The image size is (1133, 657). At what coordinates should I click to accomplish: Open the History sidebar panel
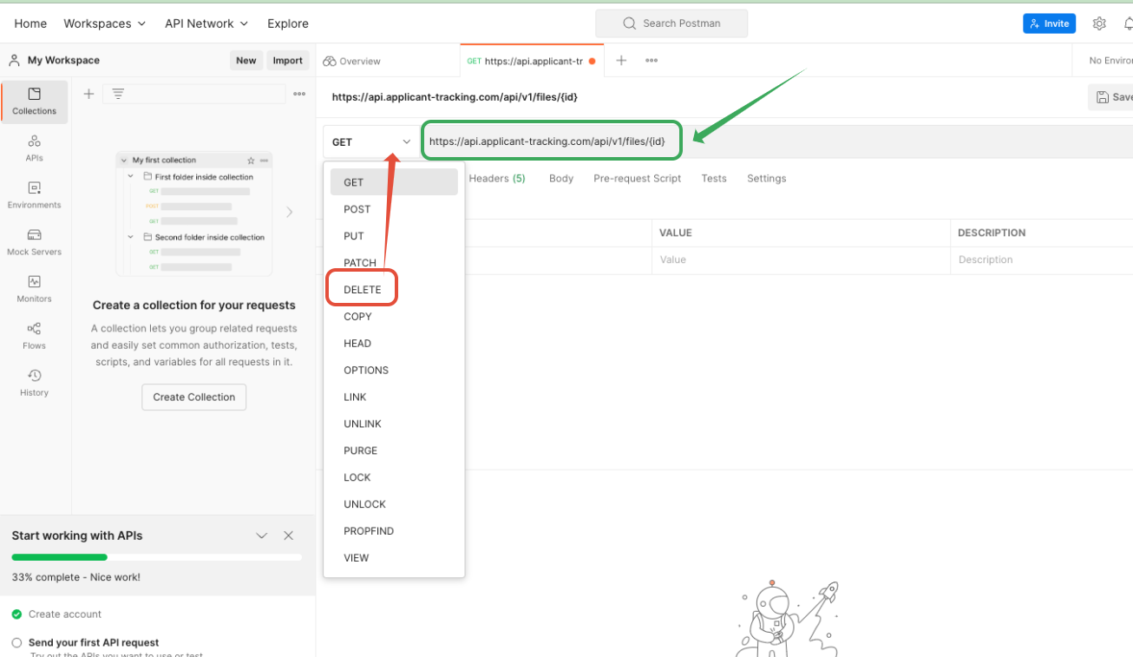35,382
